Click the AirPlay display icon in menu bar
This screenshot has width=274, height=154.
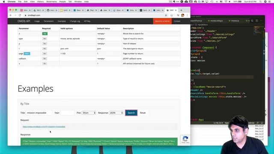[207, 2]
